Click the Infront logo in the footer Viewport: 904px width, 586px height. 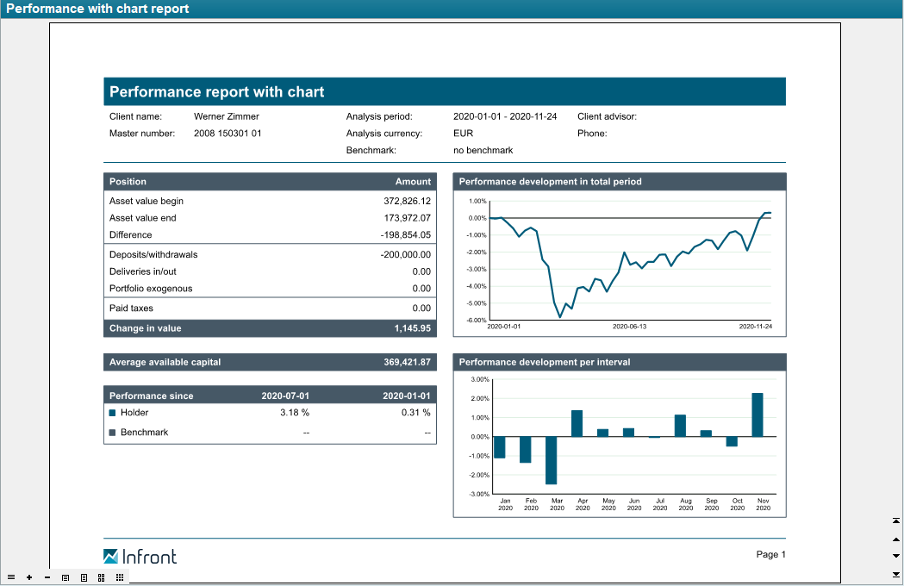pos(140,556)
